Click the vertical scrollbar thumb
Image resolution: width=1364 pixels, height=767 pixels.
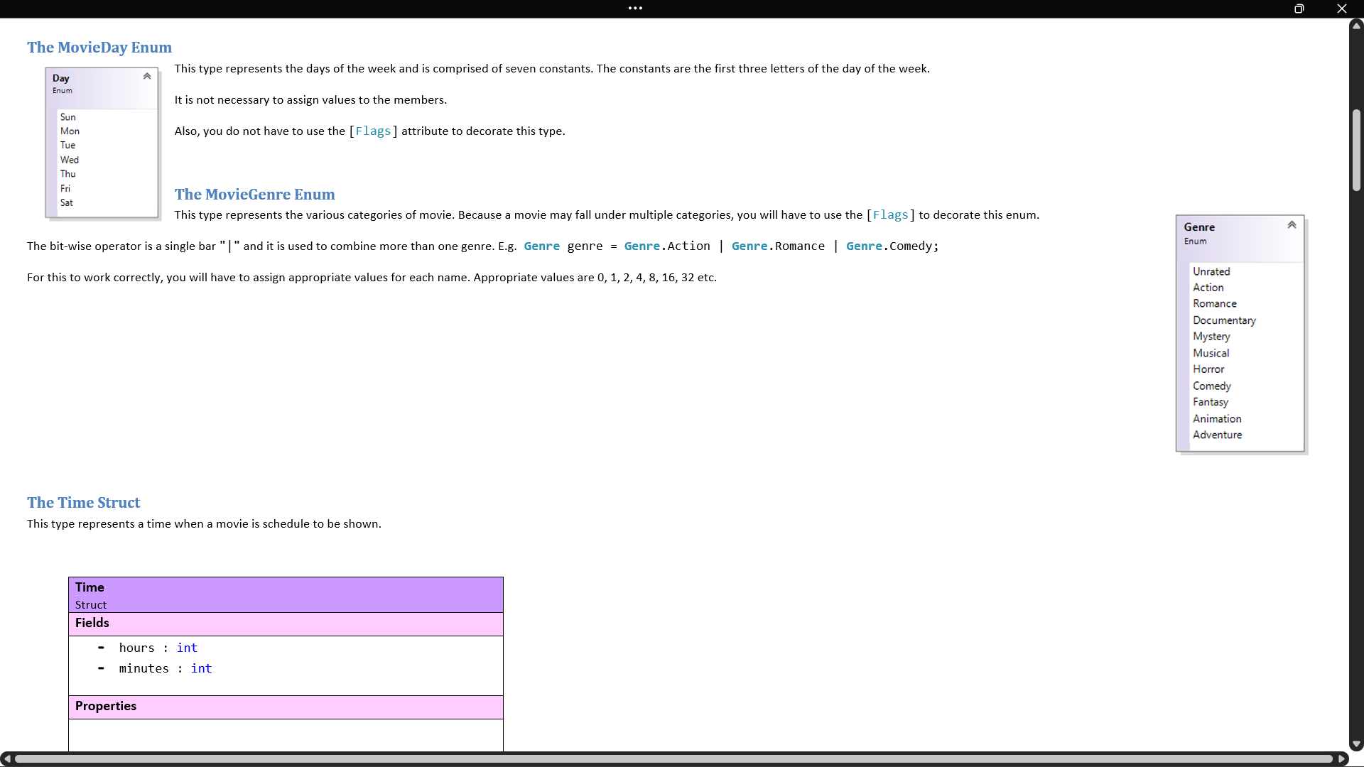pyautogui.click(x=1356, y=150)
